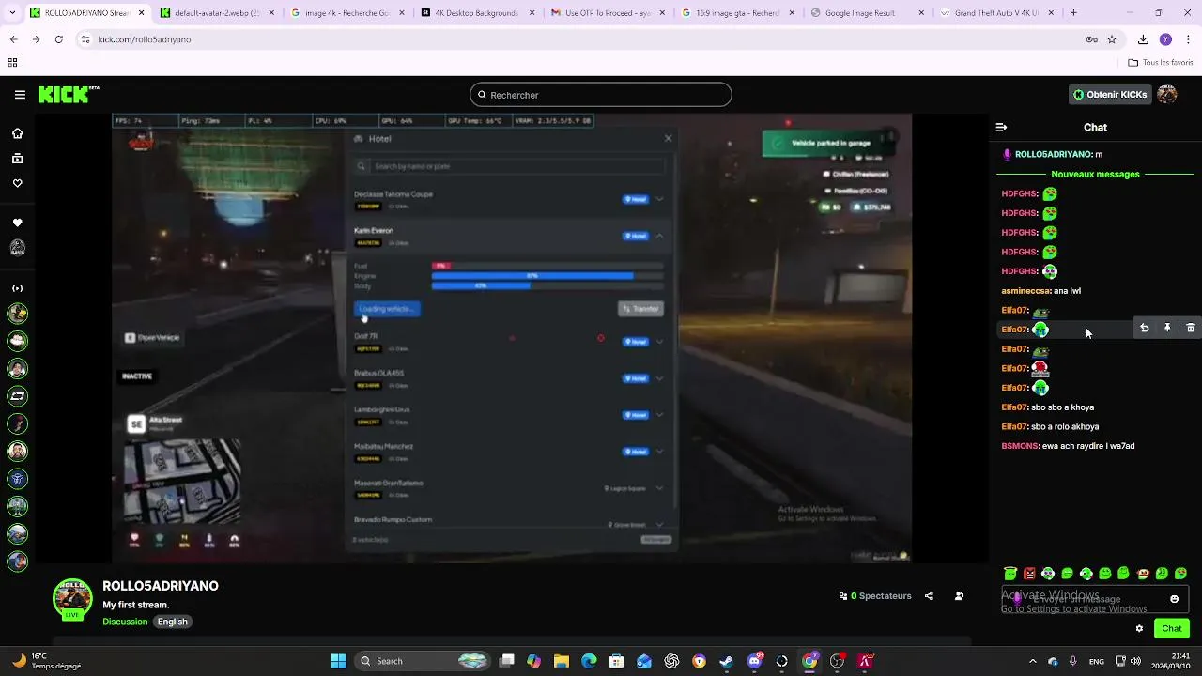Open ROLLO5ADRIYANO channel avatar
1202x676 pixels.
coord(72,600)
